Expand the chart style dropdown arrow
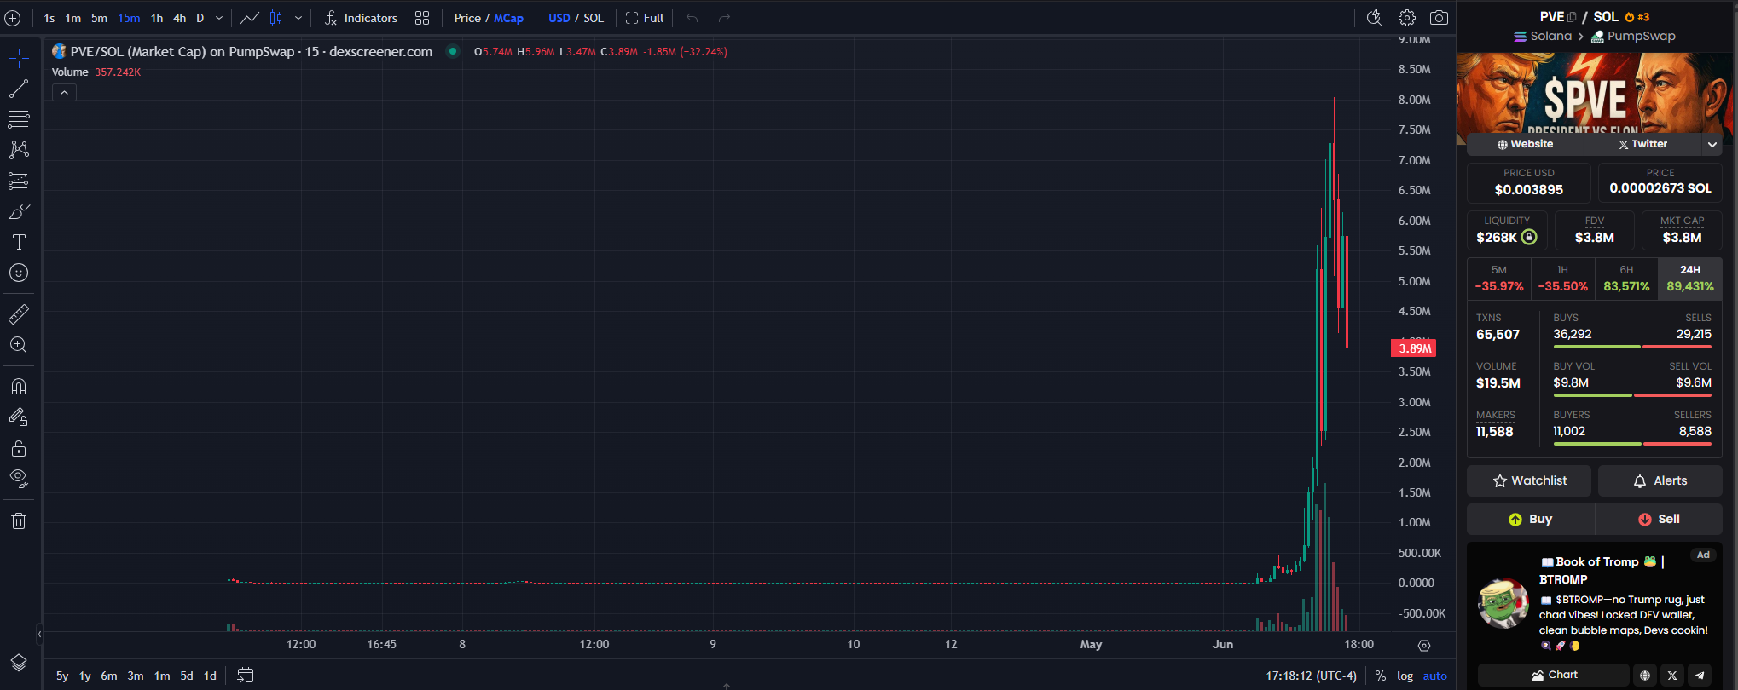The height and width of the screenshot is (690, 1738). pos(298,18)
